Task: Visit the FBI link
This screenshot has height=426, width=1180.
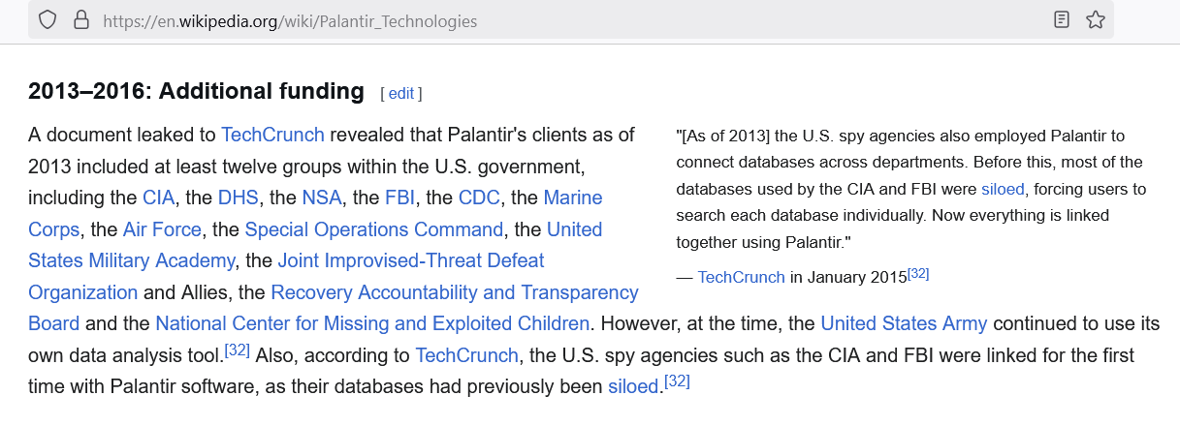Action: pos(399,198)
